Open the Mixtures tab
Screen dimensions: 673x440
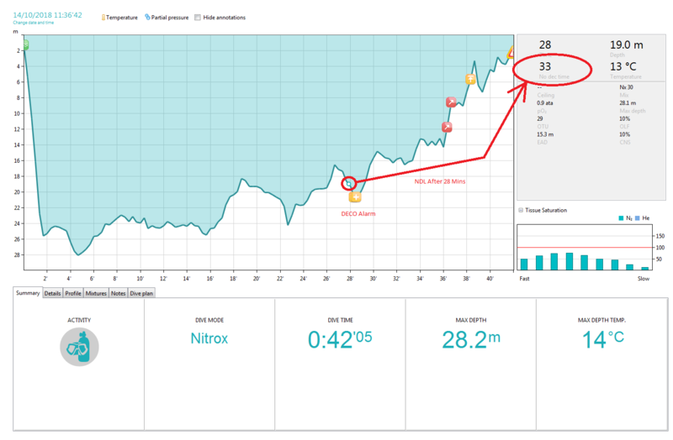point(96,293)
